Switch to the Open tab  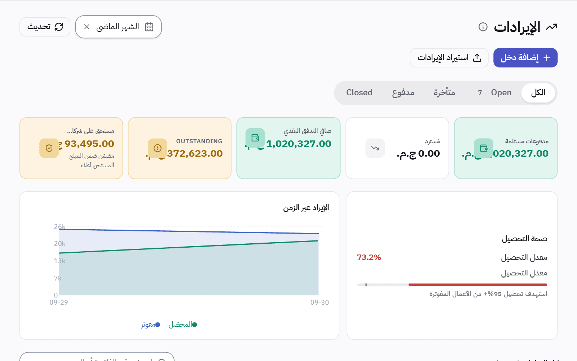click(x=495, y=93)
